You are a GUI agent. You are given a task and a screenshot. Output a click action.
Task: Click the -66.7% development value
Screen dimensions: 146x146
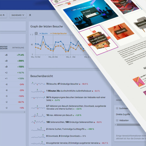tap(21, 102)
